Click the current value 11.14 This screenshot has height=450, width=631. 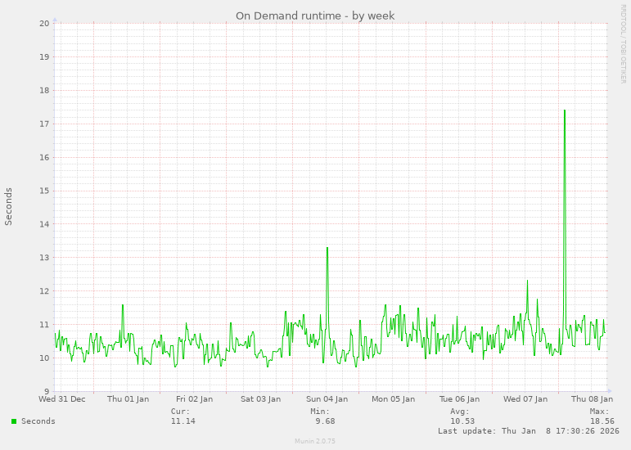point(183,421)
